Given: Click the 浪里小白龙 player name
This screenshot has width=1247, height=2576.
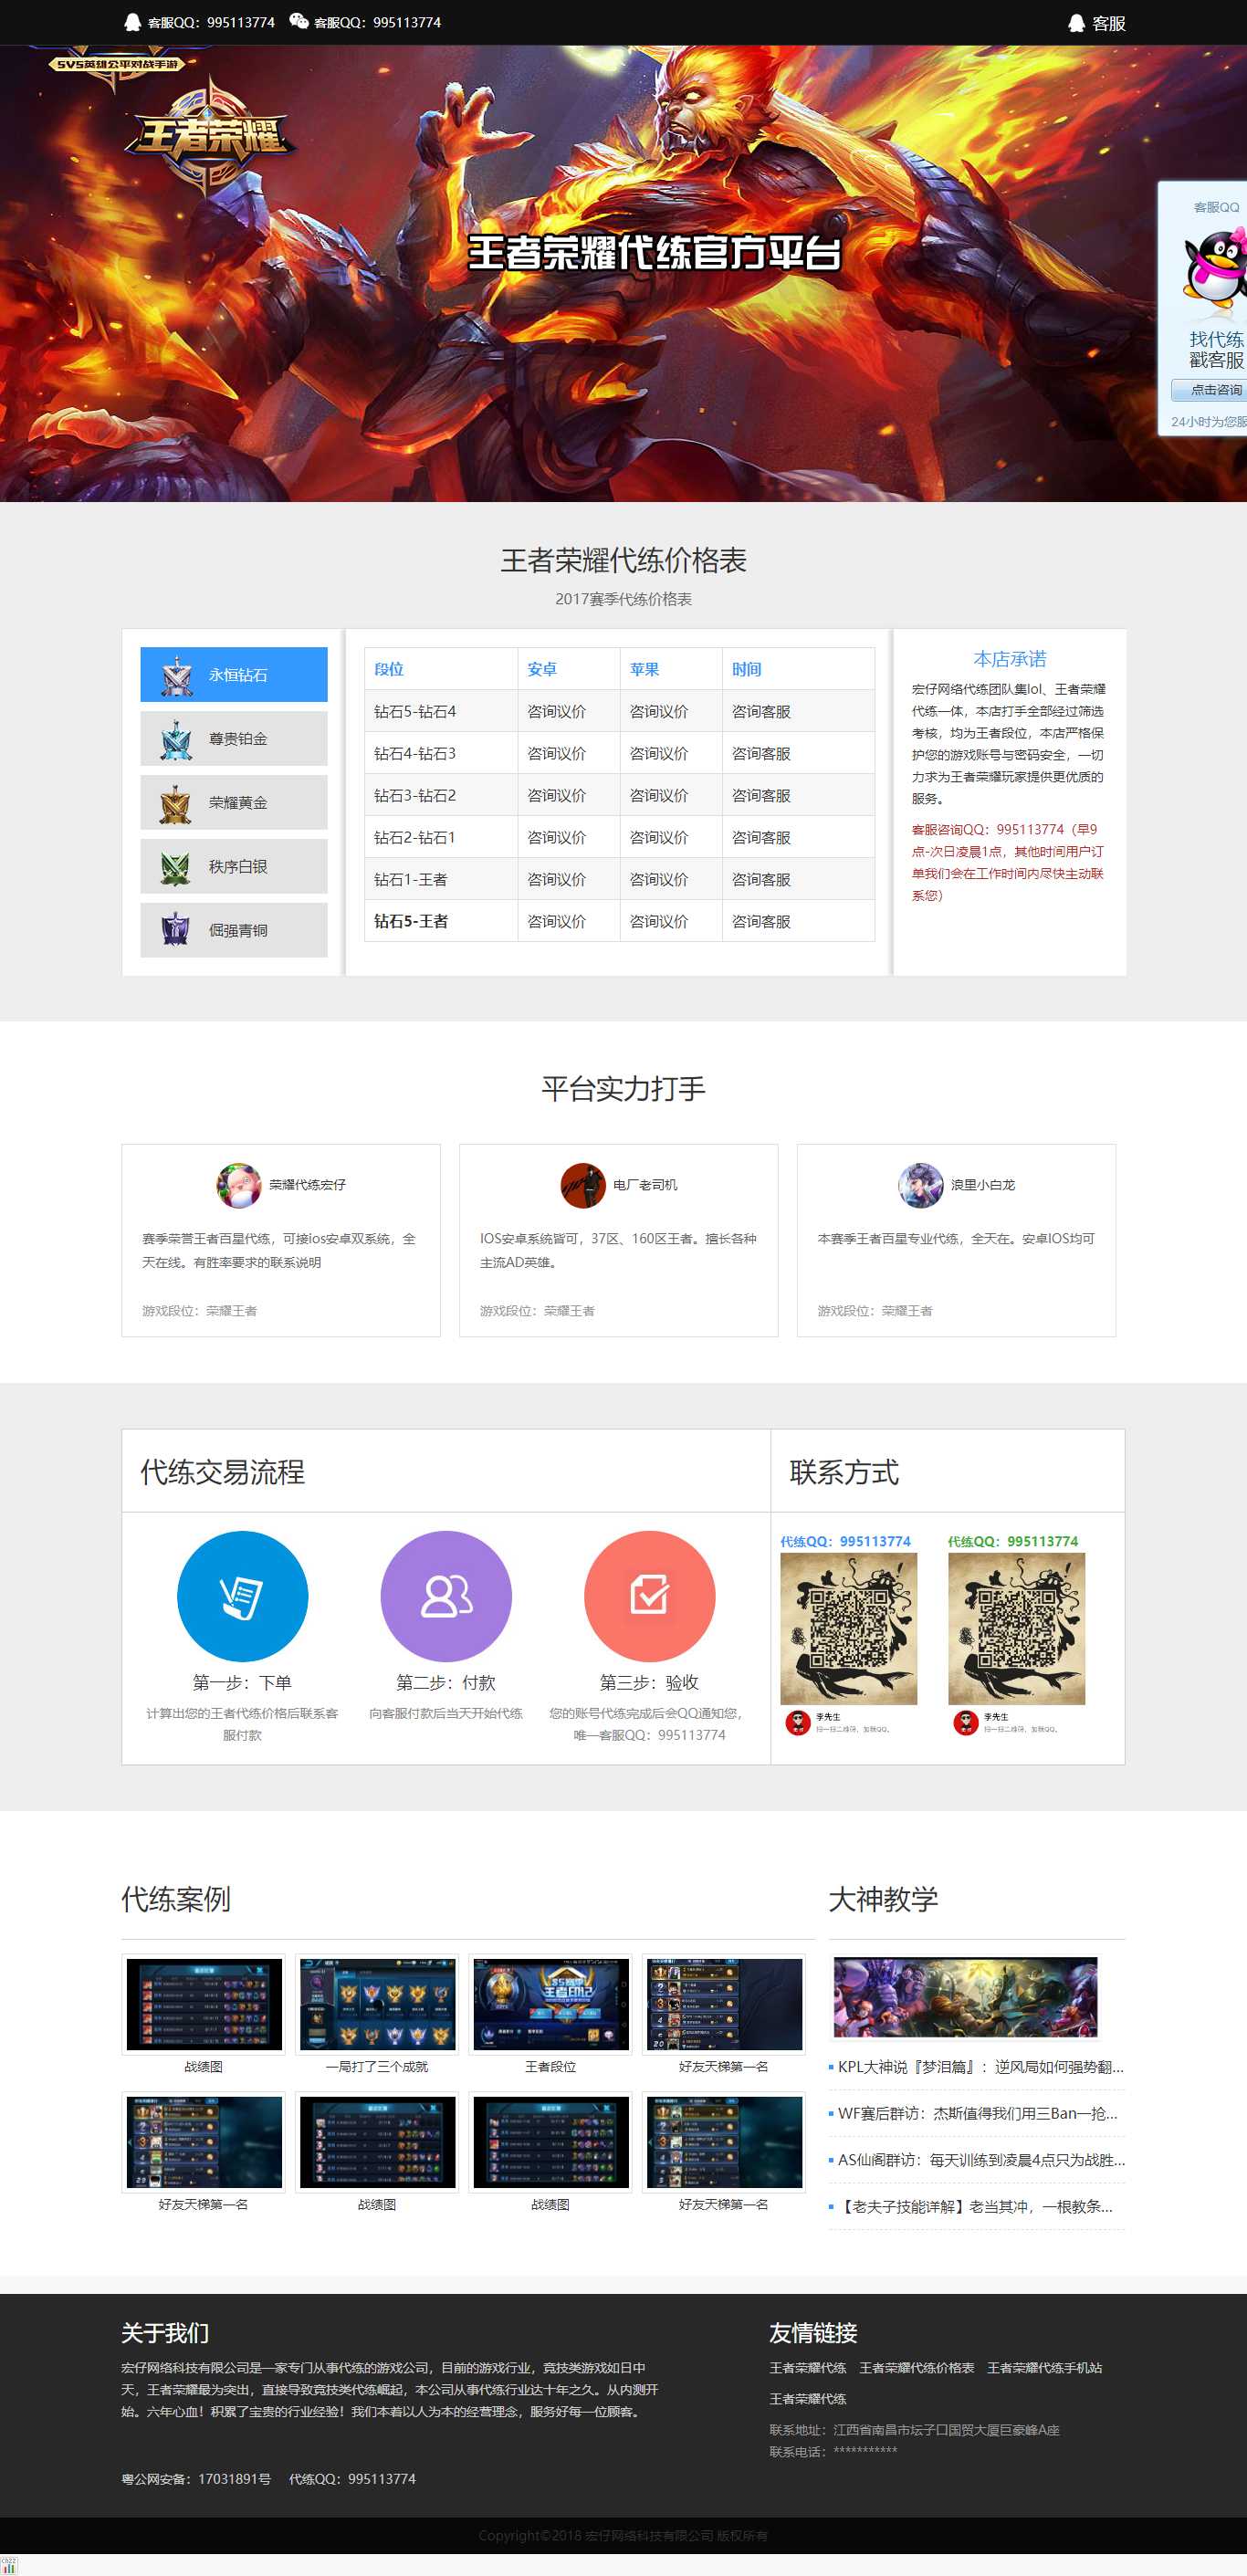Looking at the screenshot, I should click(983, 1185).
